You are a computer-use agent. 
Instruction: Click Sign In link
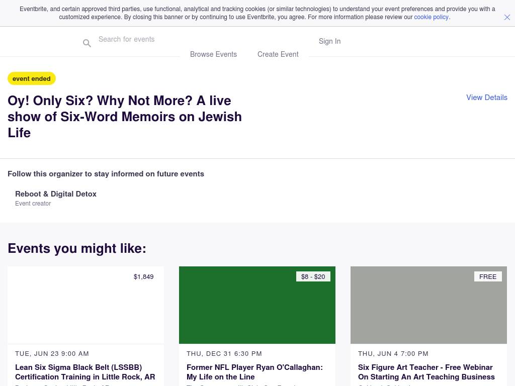click(x=329, y=41)
